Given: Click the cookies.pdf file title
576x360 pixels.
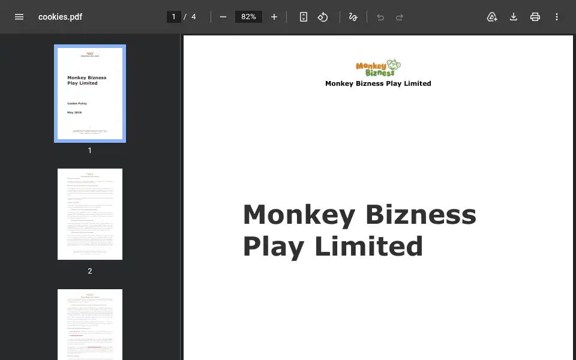Looking at the screenshot, I should [60, 17].
